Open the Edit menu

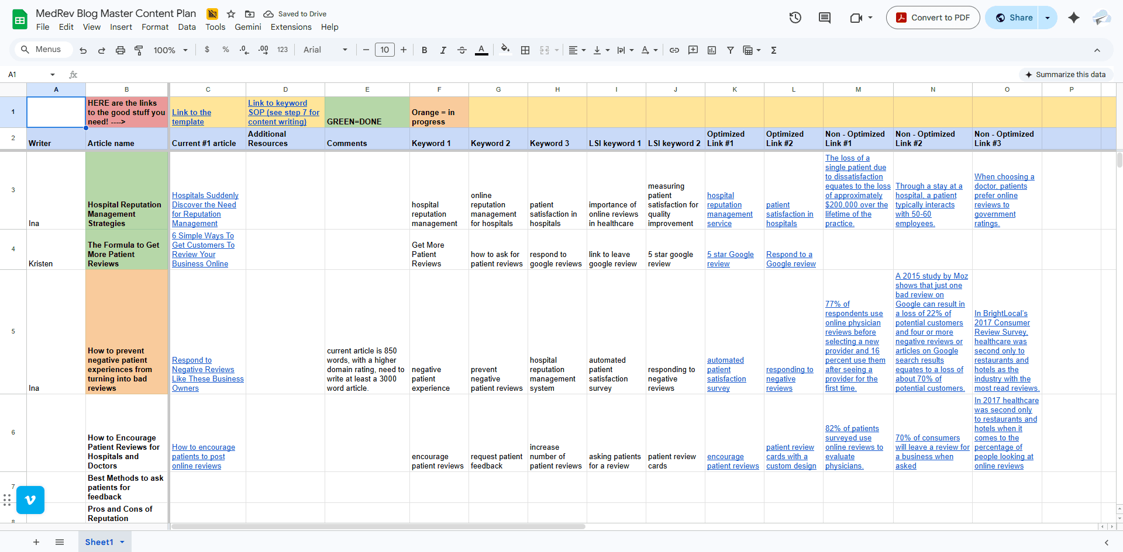click(66, 27)
